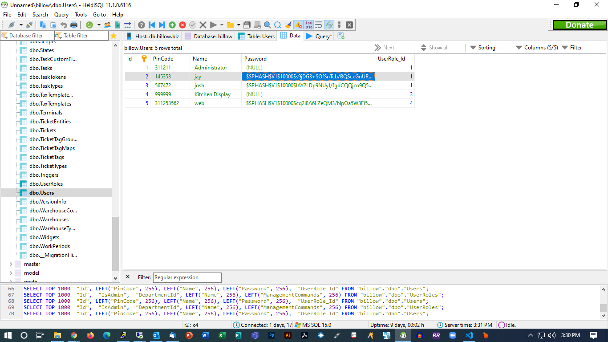Click the connect to server plug icon
This screenshot has height=342, width=608.
pyautogui.click(x=12, y=25)
